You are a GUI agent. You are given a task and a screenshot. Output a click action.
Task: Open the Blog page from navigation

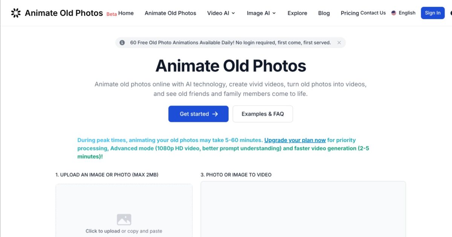324,13
